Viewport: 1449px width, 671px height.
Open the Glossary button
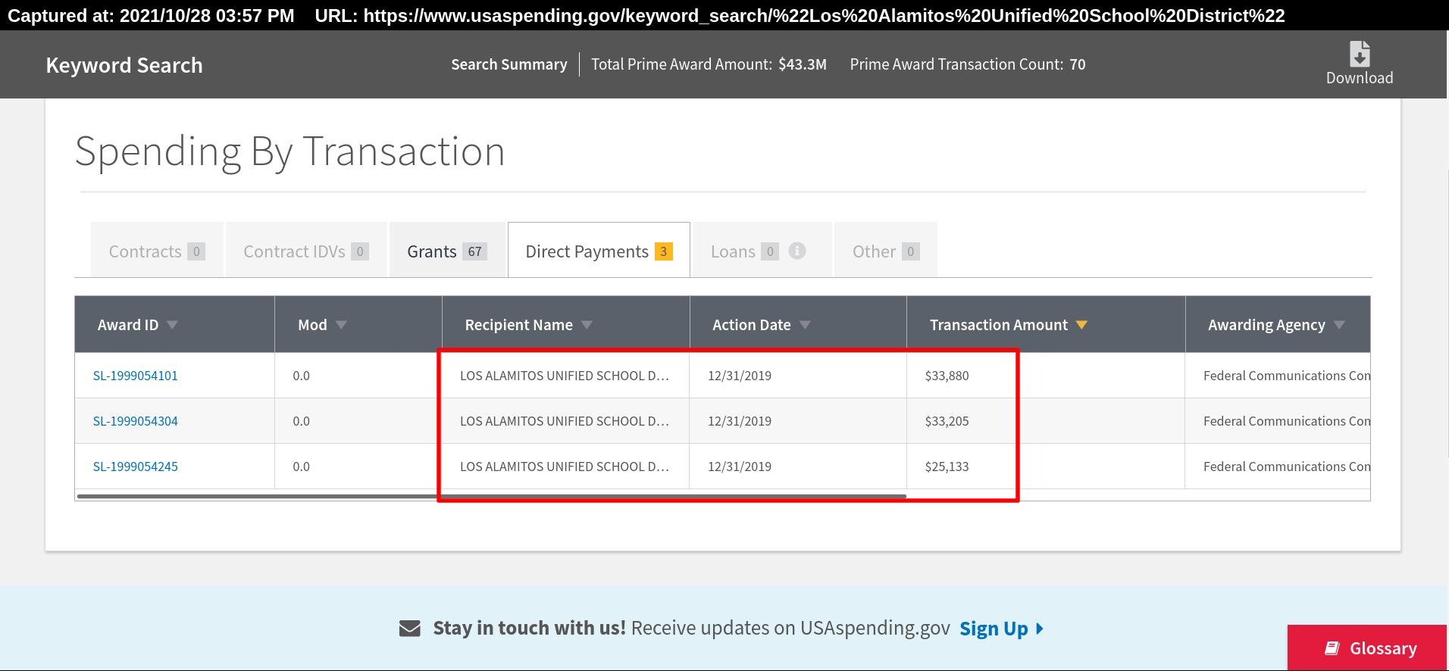click(1367, 648)
